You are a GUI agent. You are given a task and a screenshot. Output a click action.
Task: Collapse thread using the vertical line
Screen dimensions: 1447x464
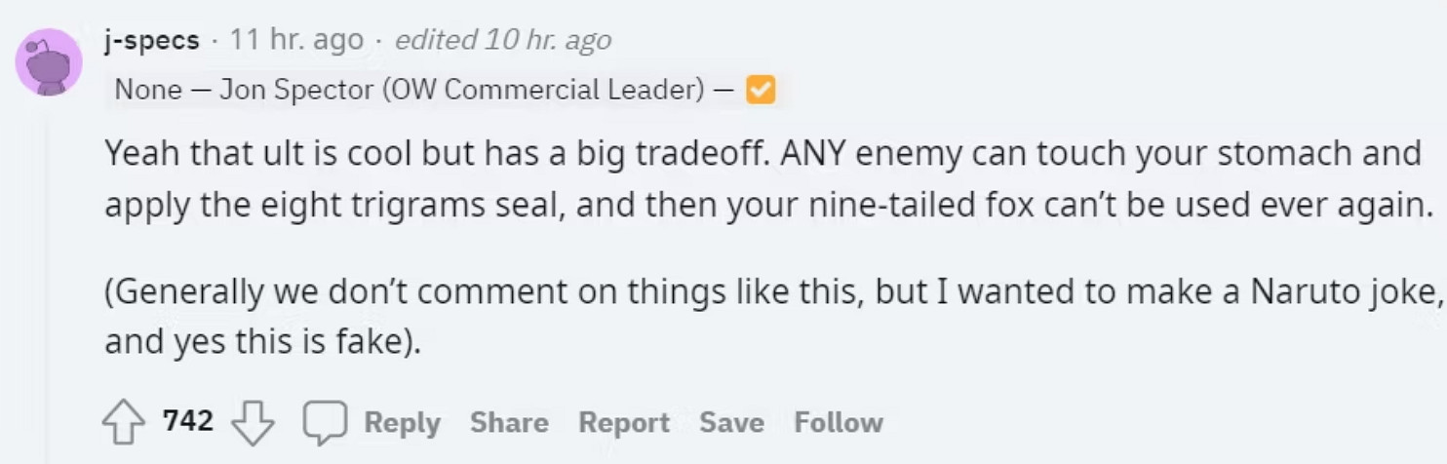[47, 292]
